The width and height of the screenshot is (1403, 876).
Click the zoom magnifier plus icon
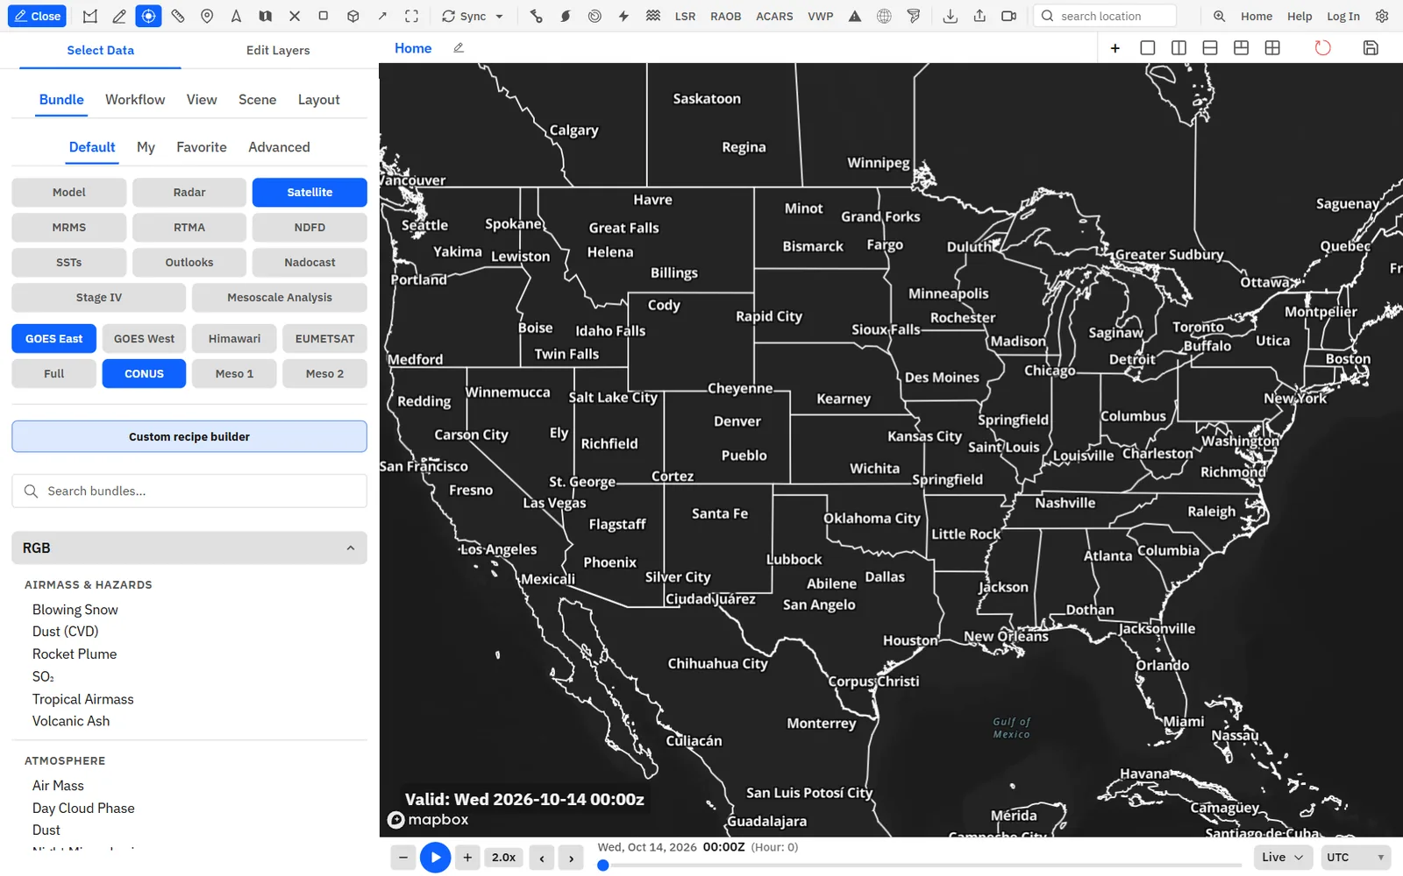pos(1219,16)
